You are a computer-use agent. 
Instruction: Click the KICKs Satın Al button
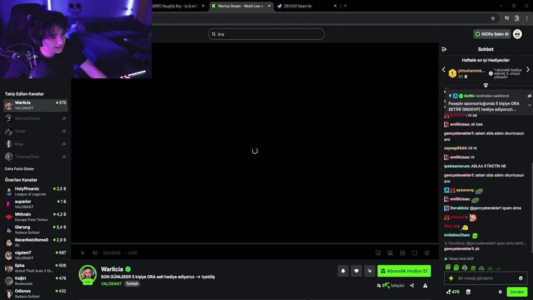492,34
